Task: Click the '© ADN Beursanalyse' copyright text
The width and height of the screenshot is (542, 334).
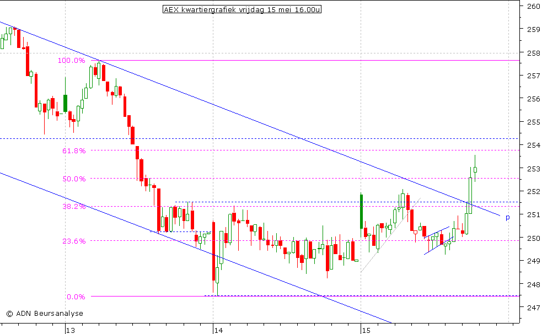Action: click(45, 313)
